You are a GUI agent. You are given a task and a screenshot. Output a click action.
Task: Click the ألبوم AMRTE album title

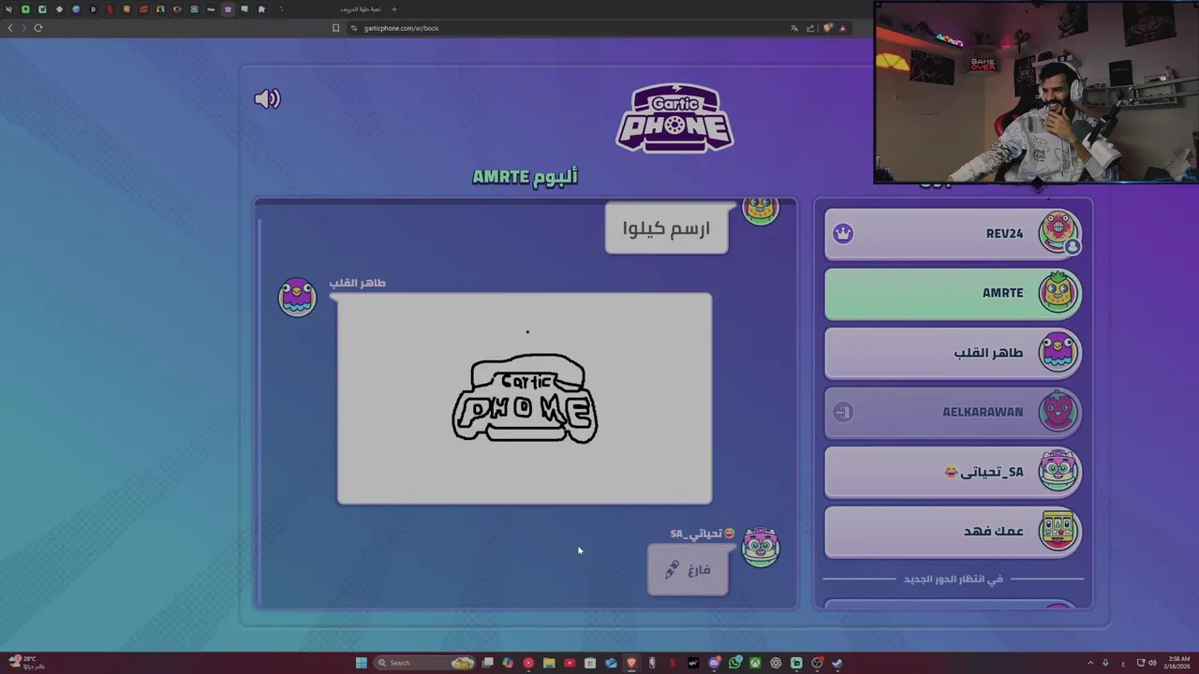(x=525, y=177)
